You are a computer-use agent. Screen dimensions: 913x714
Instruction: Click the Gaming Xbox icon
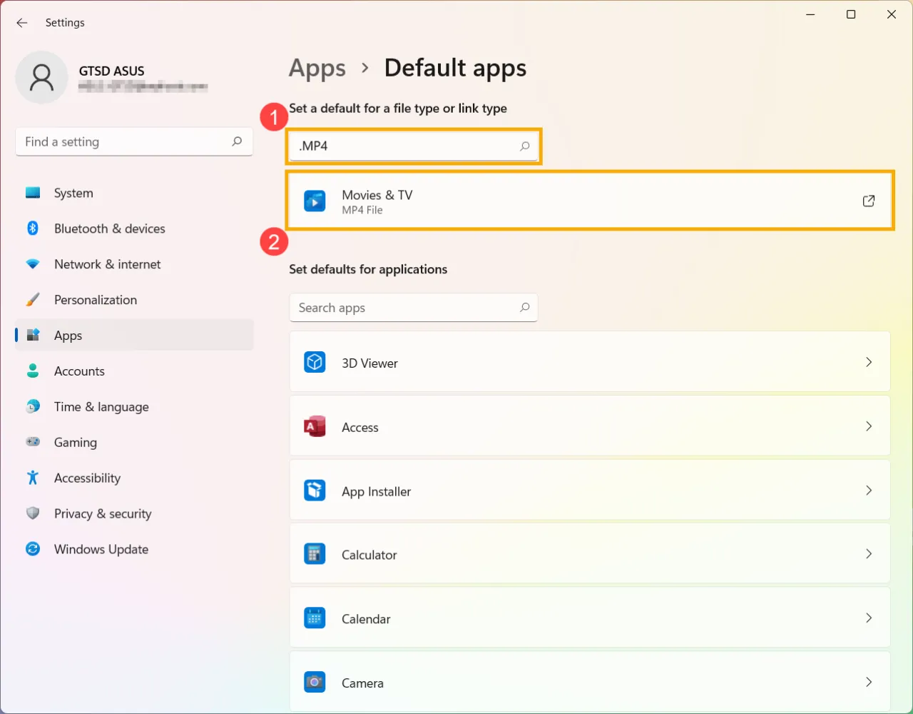[33, 443]
